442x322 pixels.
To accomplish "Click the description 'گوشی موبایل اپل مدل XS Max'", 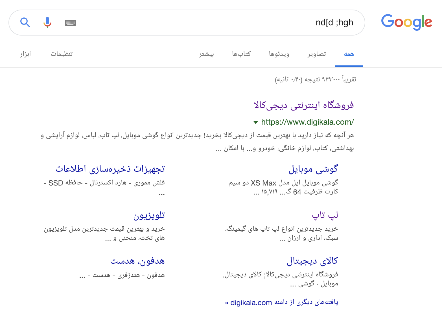I will 284,187.
